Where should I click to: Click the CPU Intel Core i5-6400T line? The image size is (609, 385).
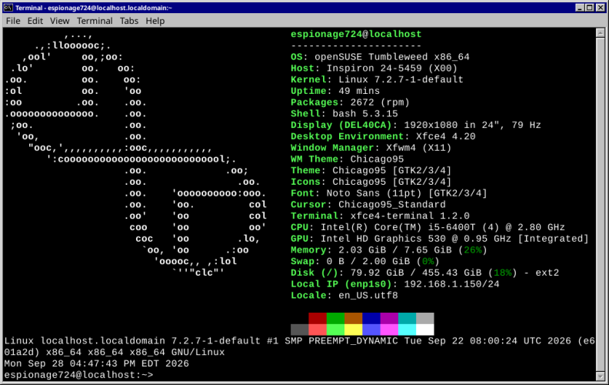tap(428, 227)
